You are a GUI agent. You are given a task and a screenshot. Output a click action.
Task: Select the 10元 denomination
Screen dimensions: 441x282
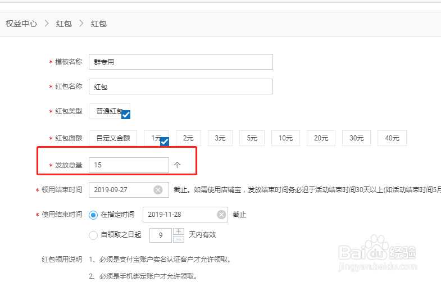(285, 138)
